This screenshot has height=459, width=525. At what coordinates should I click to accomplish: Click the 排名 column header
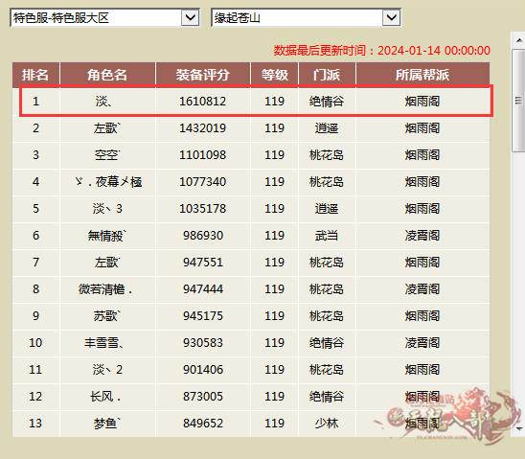coord(35,75)
